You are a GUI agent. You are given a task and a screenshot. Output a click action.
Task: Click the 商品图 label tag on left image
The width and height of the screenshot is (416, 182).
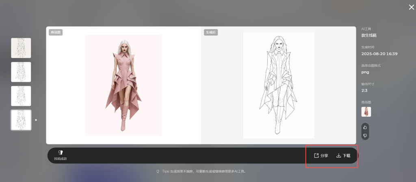(x=56, y=32)
